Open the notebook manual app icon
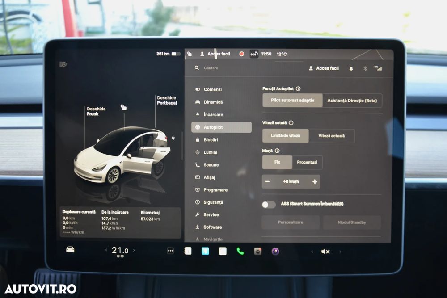This screenshot has height=298, width=447. 188,251
